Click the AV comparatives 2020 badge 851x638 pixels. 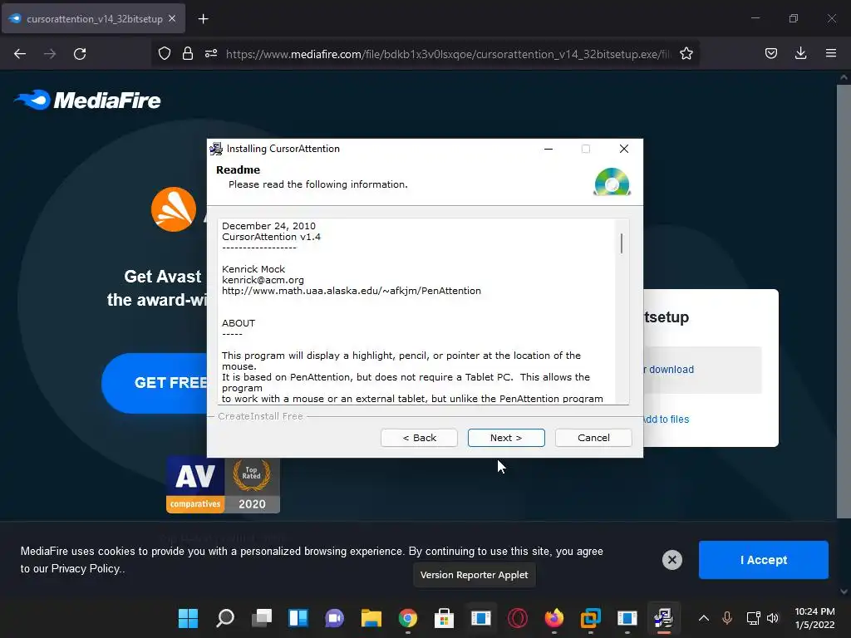coord(223,485)
